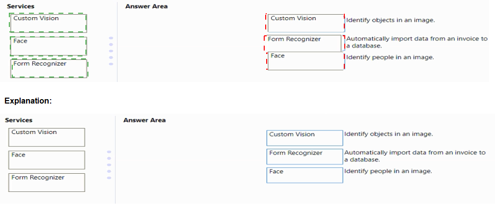Pick Custom Vision service under Explanation
The width and height of the screenshot is (497, 211).
pos(47,137)
